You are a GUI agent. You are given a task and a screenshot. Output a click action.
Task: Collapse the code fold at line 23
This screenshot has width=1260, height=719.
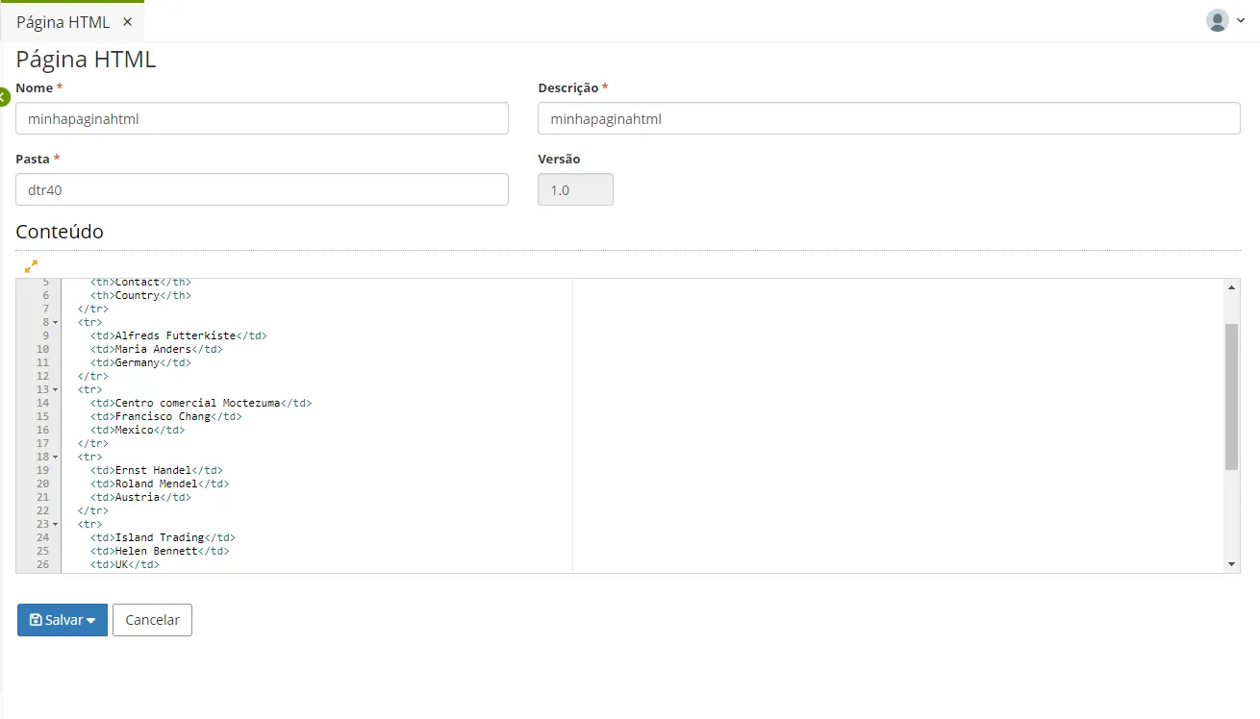[55, 524]
